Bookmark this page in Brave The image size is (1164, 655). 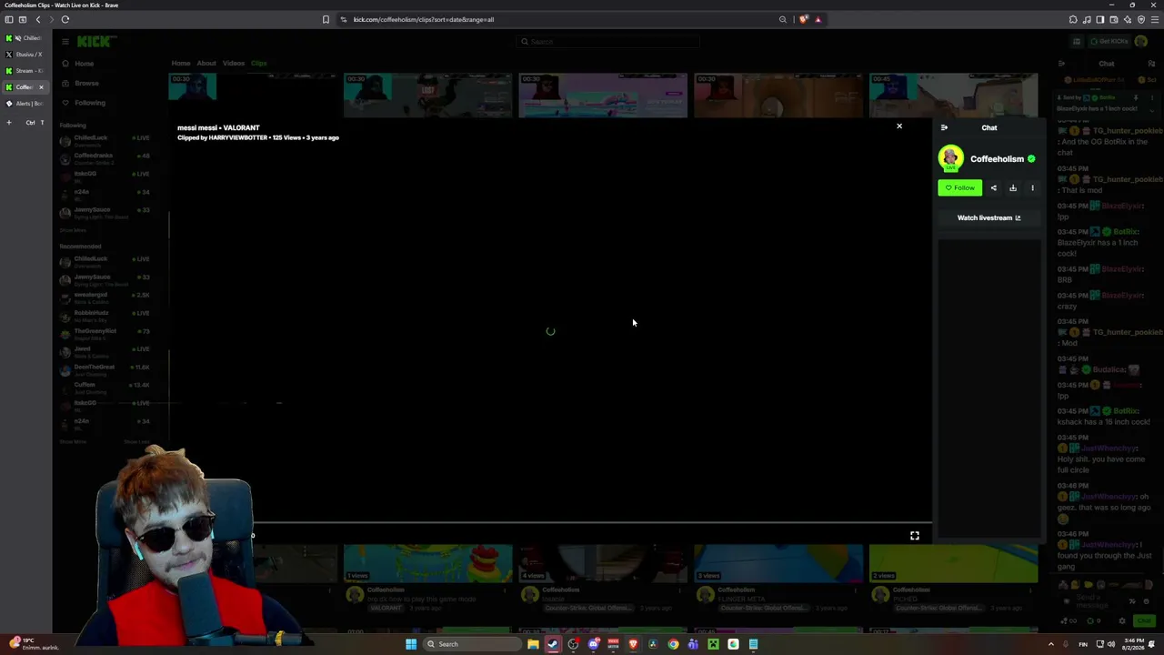tap(326, 19)
